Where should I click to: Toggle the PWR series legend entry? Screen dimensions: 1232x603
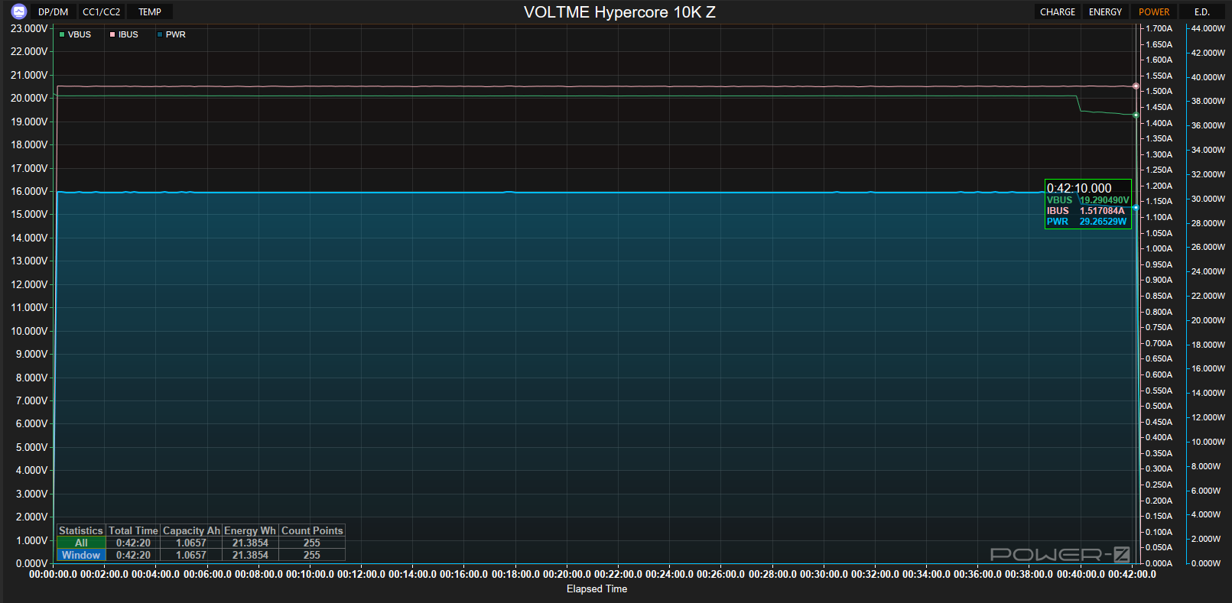[171, 34]
